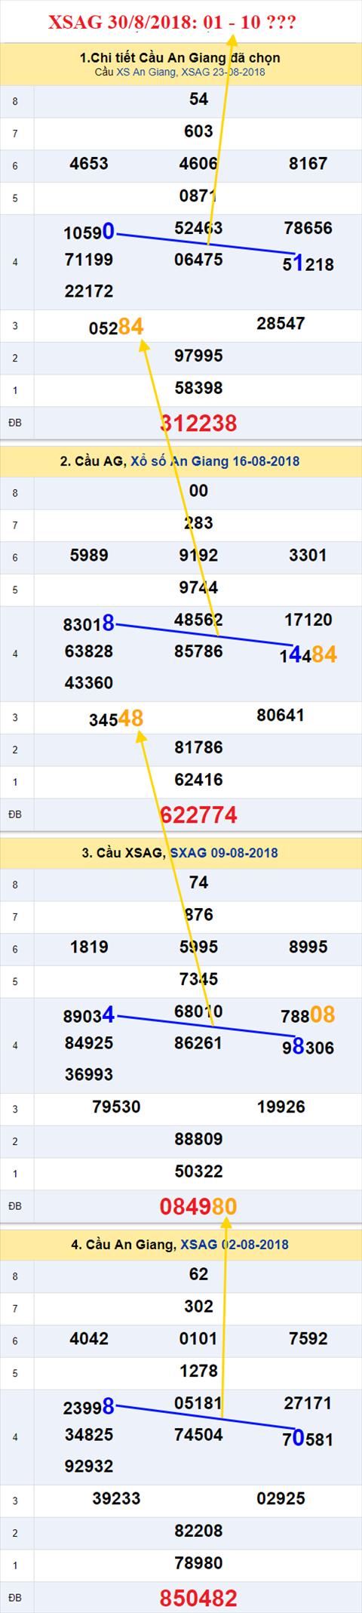Click the prize-7 result '603'

coord(198,131)
